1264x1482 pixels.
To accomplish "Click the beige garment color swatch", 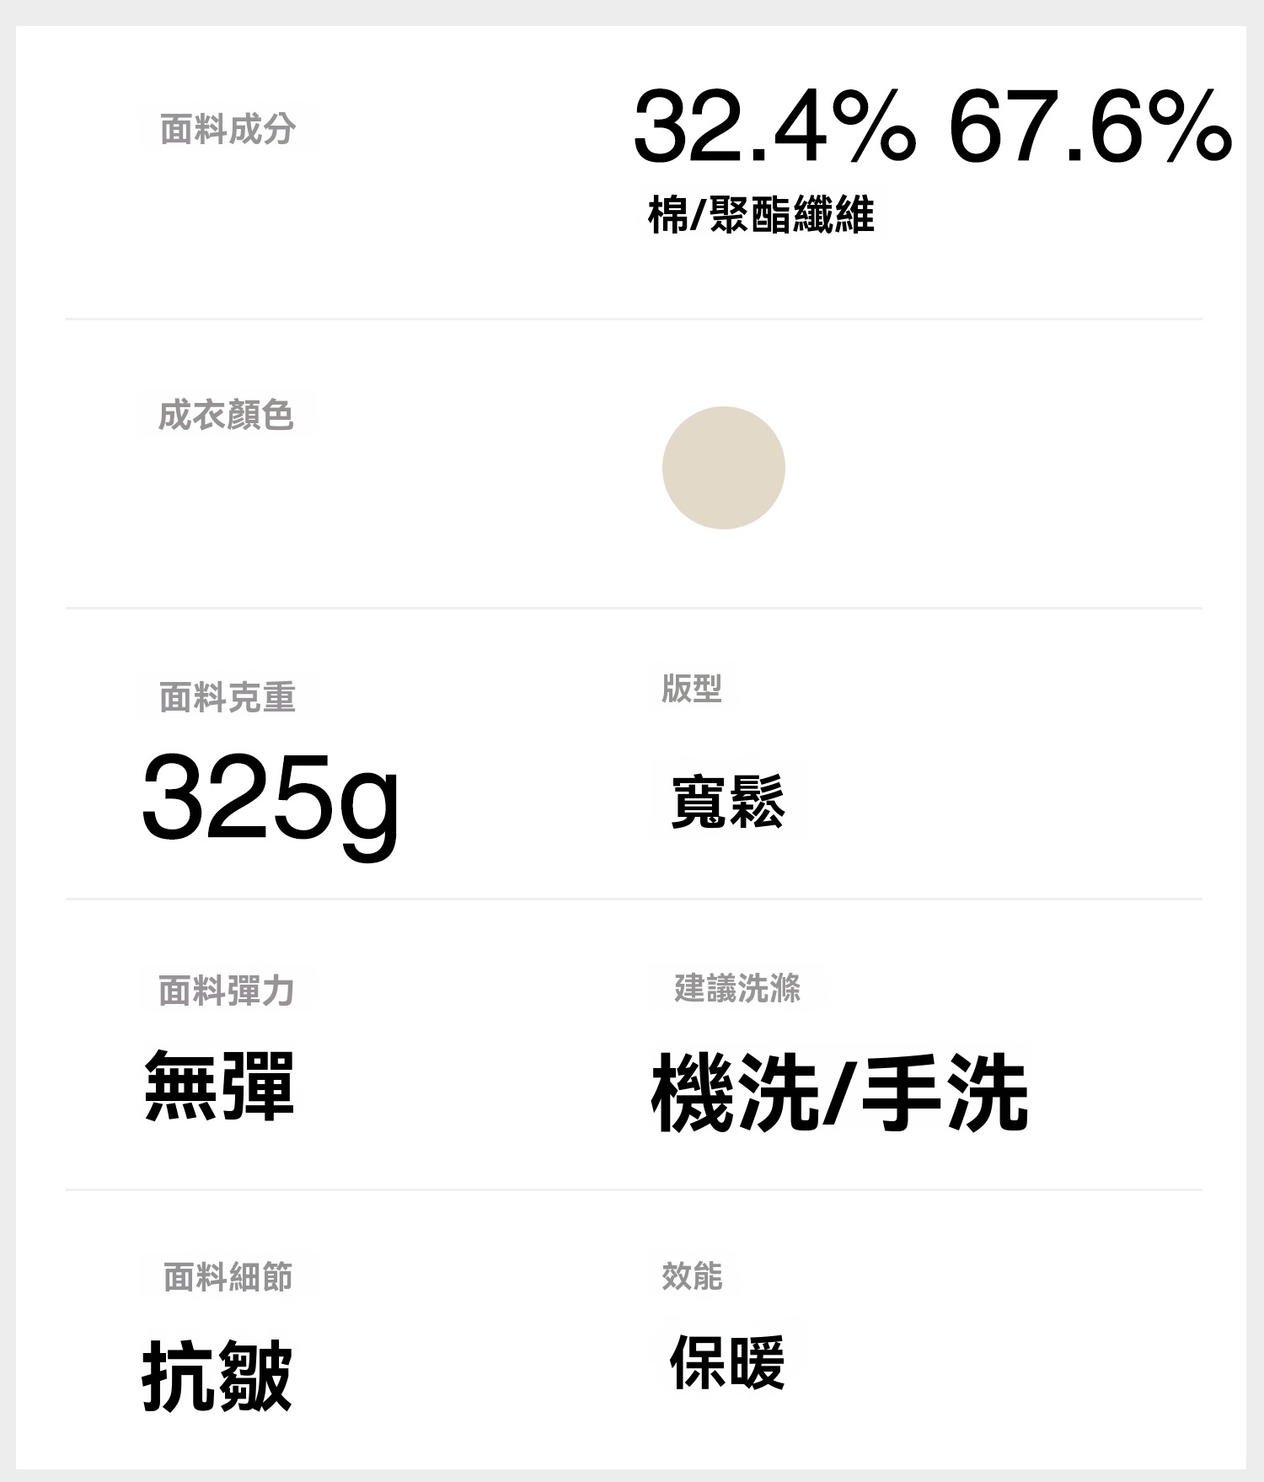I will click(723, 468).
